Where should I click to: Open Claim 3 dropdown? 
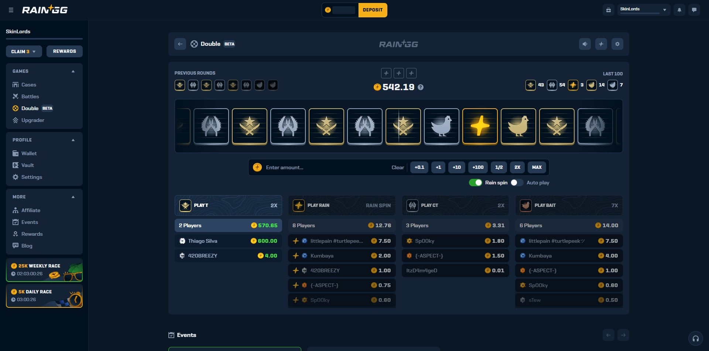(x=24, y=51)
